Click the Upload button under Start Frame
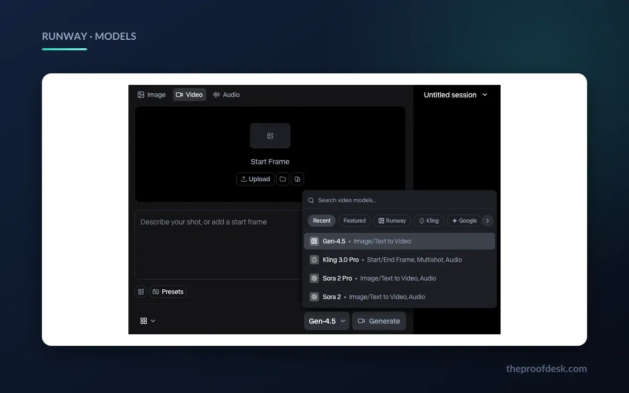The height and width of the screenshot is (393, 629). pos(255,179)
